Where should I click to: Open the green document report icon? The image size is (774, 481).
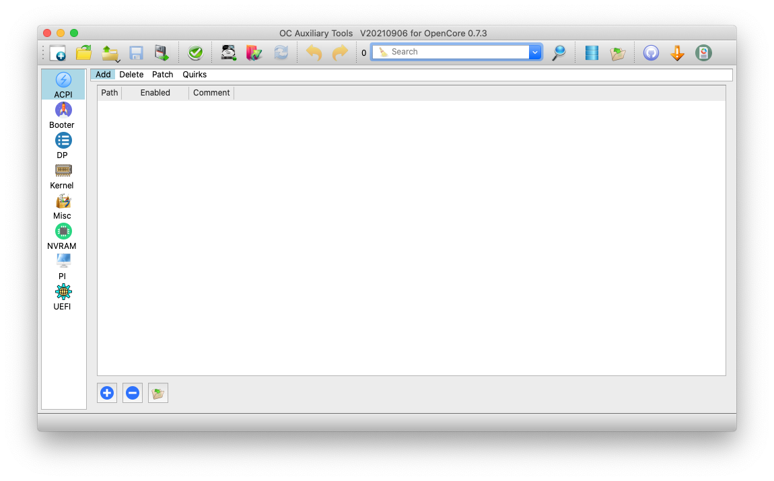click(x=703, y=52)
